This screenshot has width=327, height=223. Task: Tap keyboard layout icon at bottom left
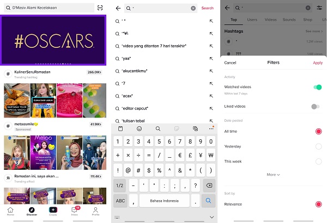click(x=117, y=217)
